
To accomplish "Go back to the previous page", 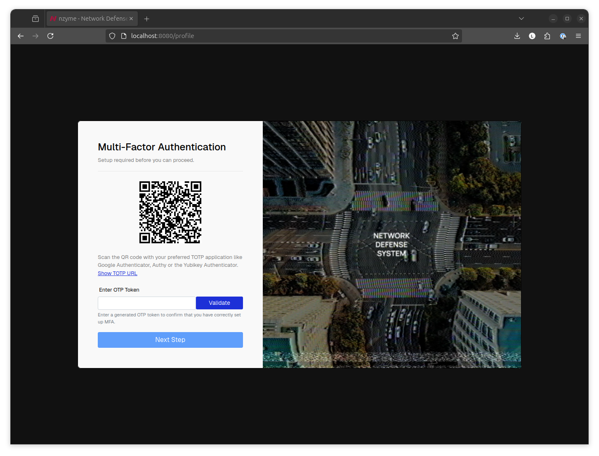I will [x=21, y=36].
